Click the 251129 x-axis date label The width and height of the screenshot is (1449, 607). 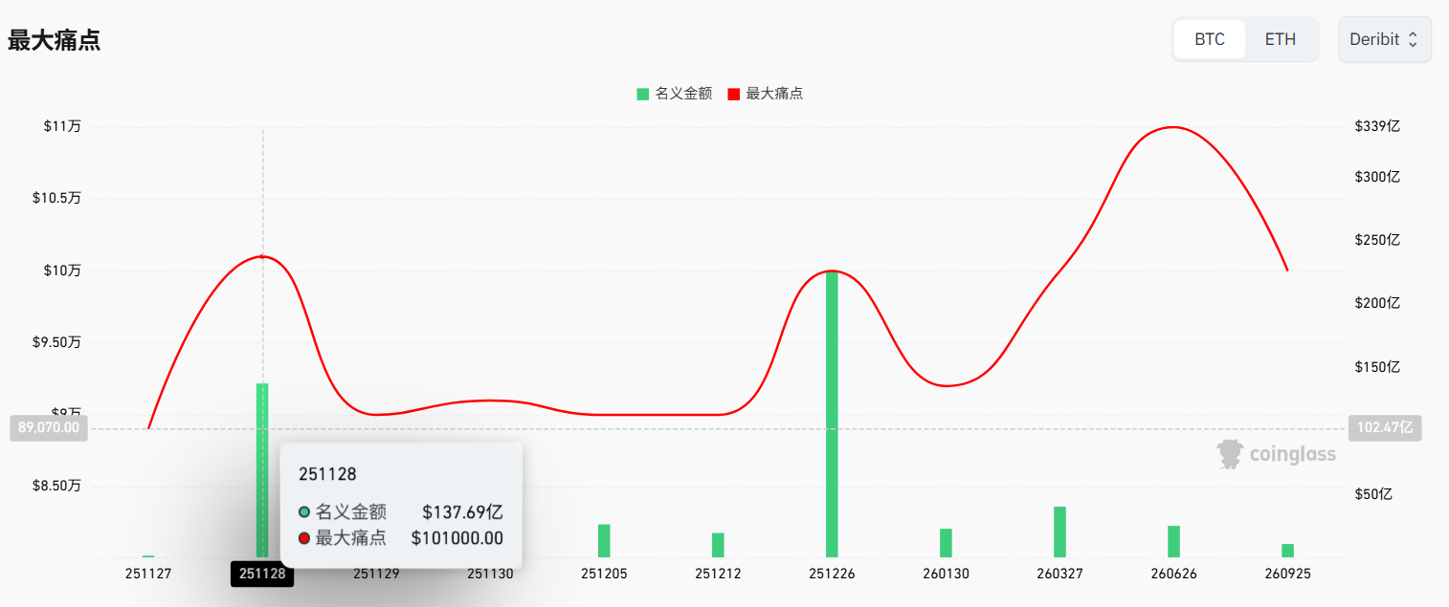(x=376, y=574)
